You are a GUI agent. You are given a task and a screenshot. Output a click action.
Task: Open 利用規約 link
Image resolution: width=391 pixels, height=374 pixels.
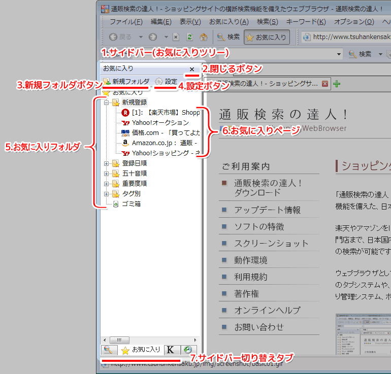251,277
